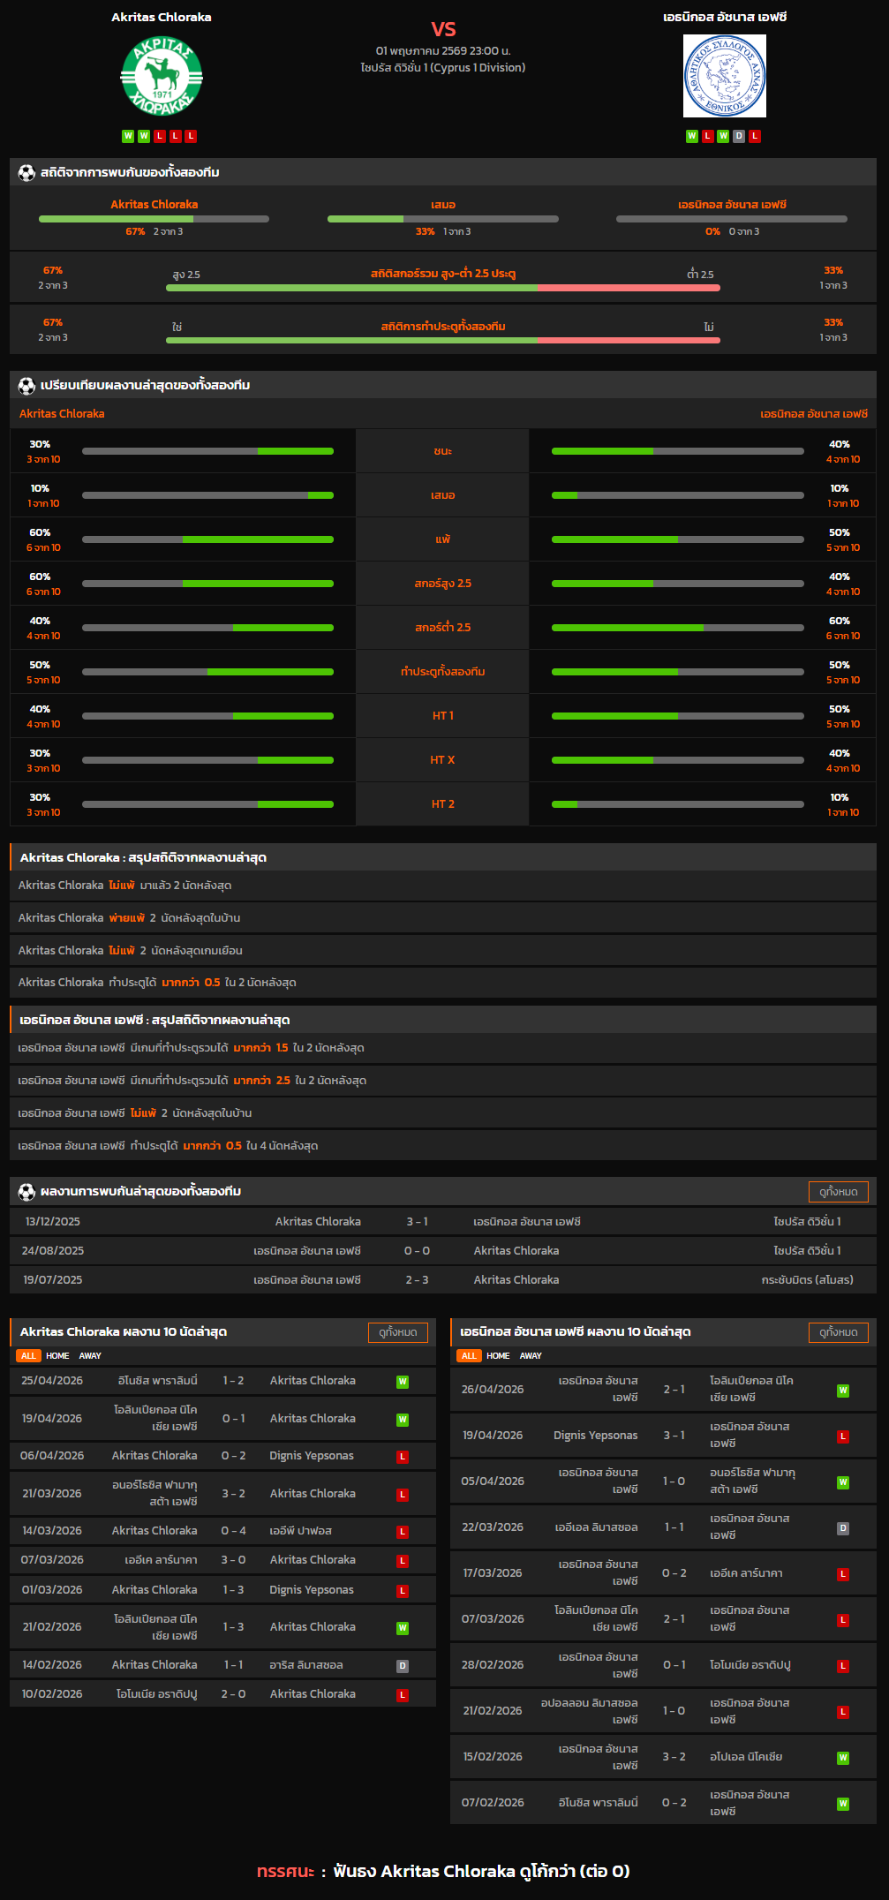889x1900 pixels.
Task: Click Akritas 60% loss bar in comparison
Action: 207,539
